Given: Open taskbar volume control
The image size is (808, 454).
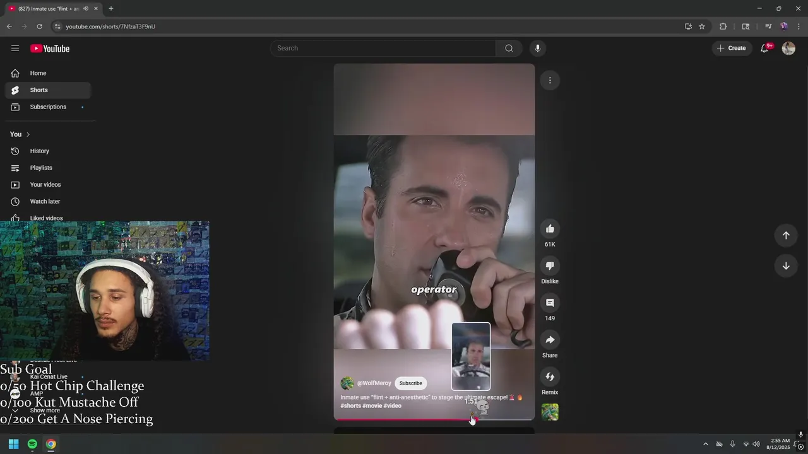Looking at the screenshot, I should [756, 444].
